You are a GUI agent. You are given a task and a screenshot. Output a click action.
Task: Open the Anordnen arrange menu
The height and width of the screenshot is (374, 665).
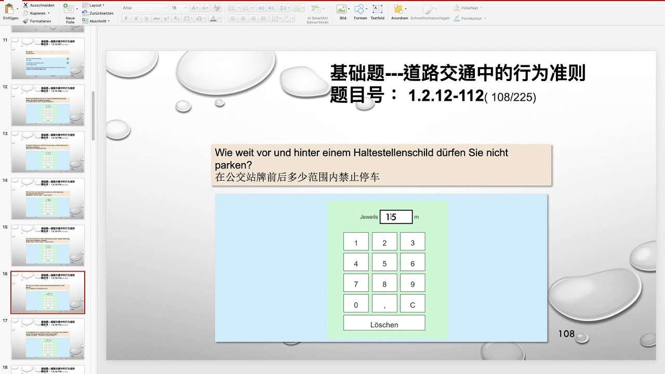400,12
